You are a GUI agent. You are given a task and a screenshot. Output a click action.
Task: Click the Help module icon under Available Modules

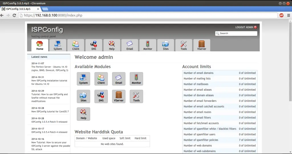84,114
